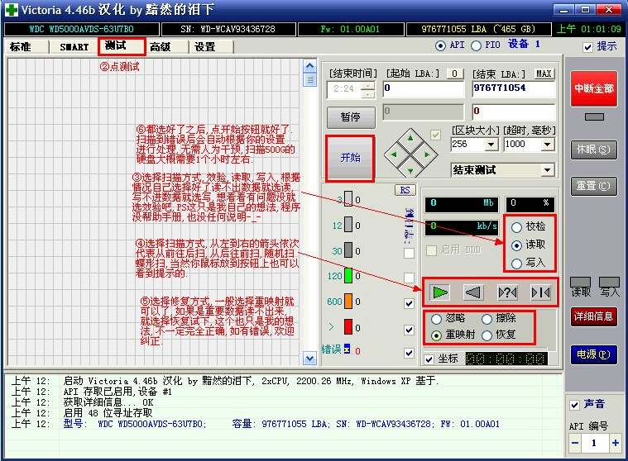Toggle the 提示 hints checkbox

point(587,47)
